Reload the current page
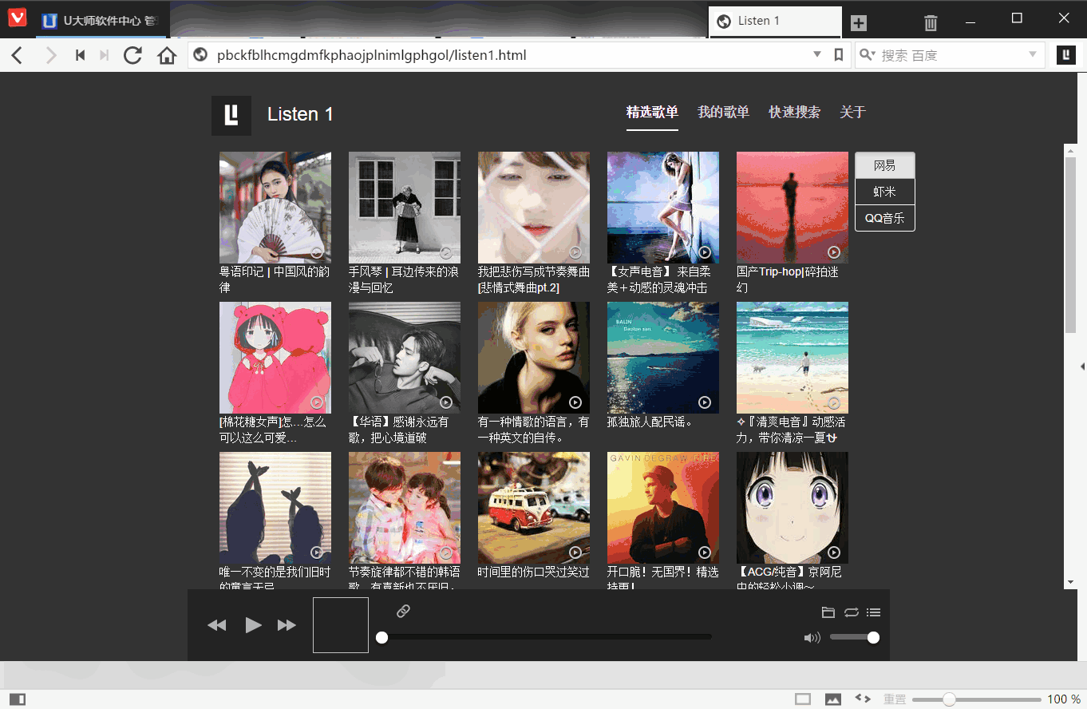This screenshot has width=1087, height=709. [132, 55]
